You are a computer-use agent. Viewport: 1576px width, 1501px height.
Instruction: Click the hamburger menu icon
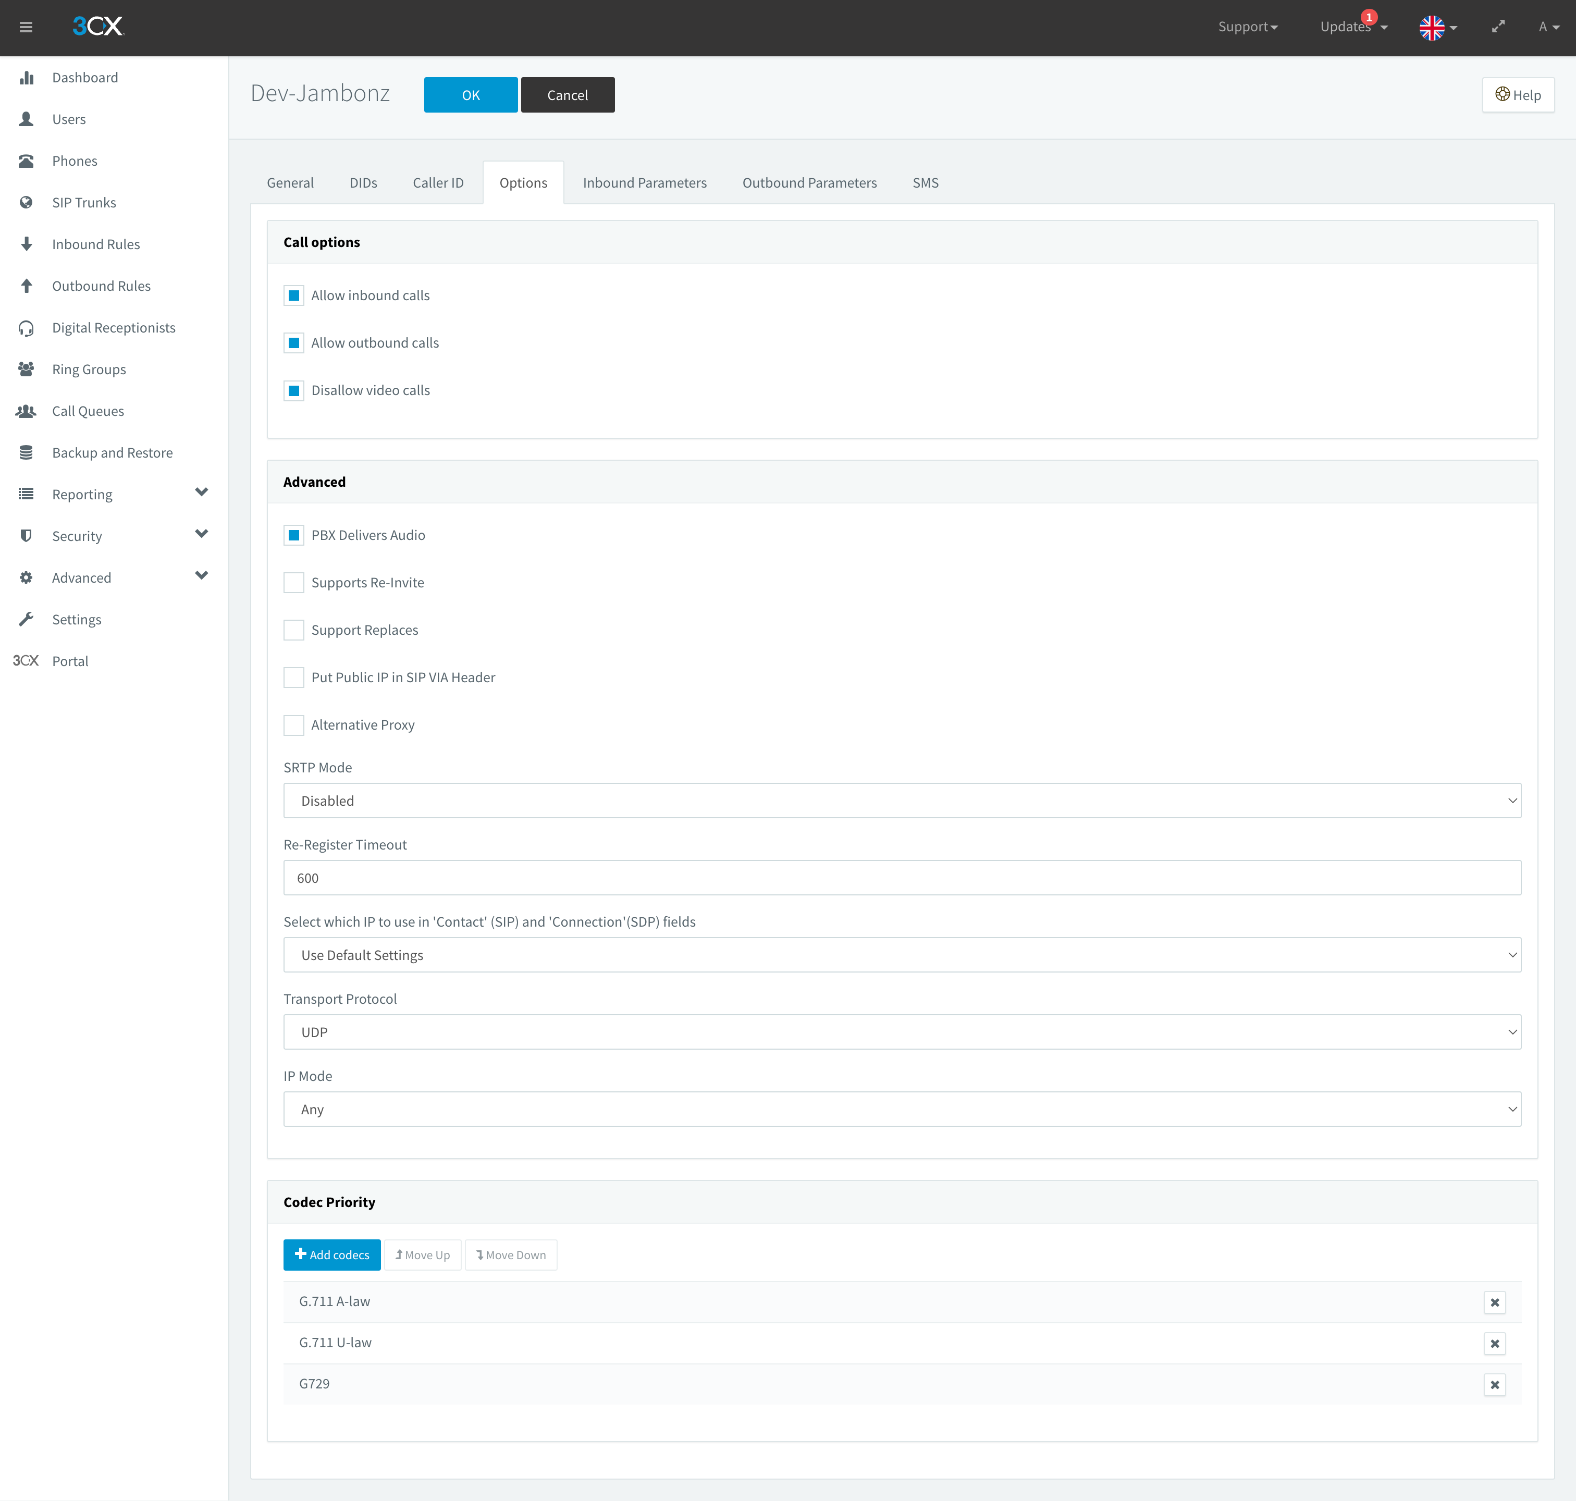(x=26, y=27)
